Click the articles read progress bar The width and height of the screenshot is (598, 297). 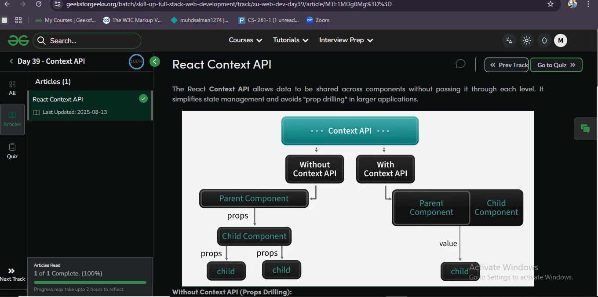(x=90, y=283)
